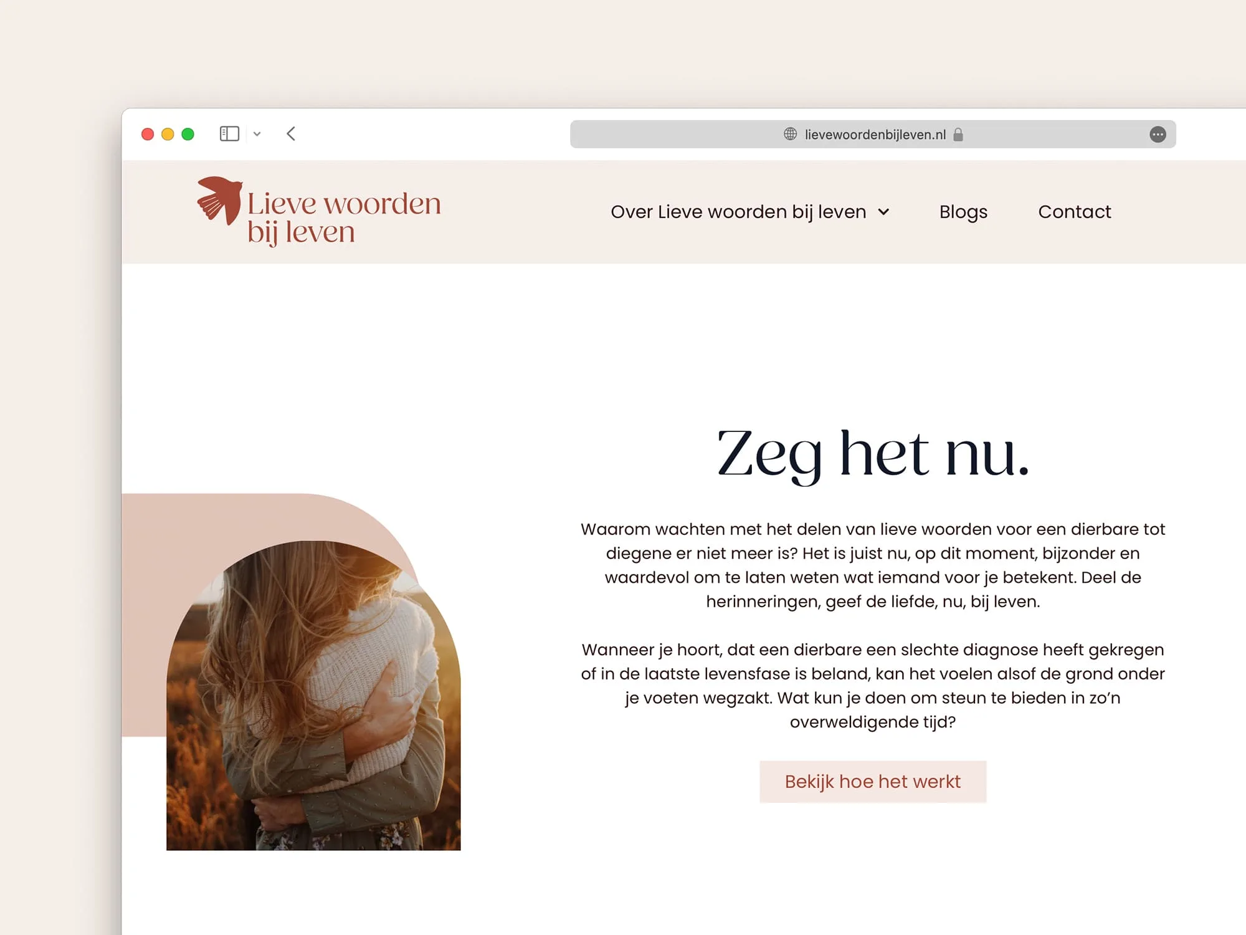
Task: Click the globe icon in address bar
Action: point(790,134)
